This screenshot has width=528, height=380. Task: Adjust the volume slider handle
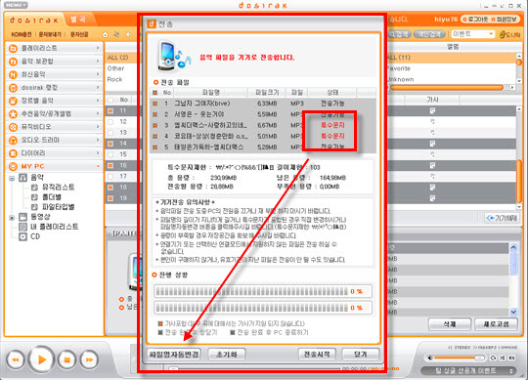479,358
